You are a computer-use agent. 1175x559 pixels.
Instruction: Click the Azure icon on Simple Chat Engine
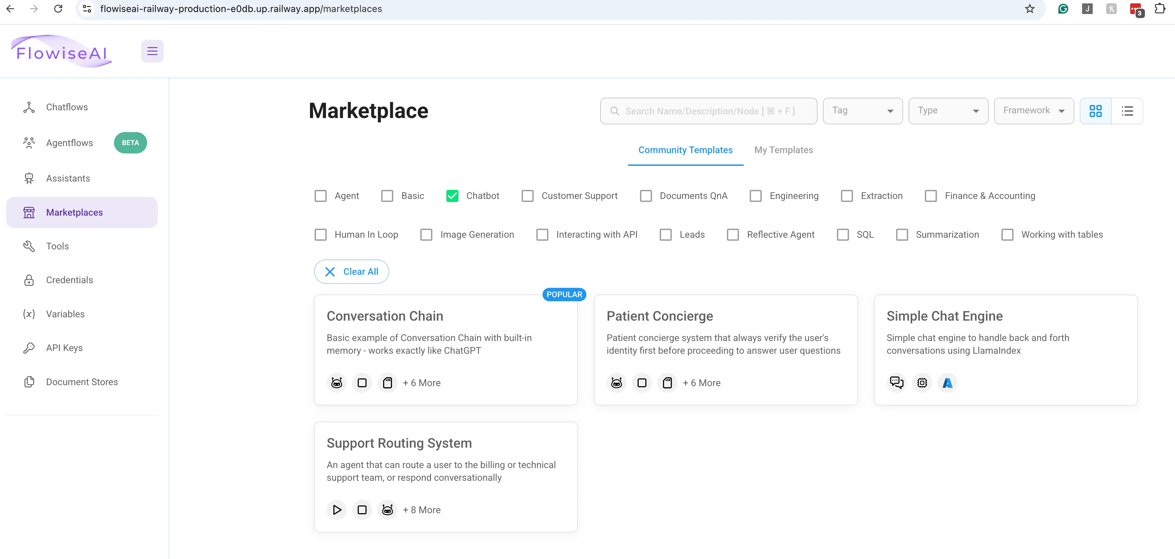tap(947, 382)
